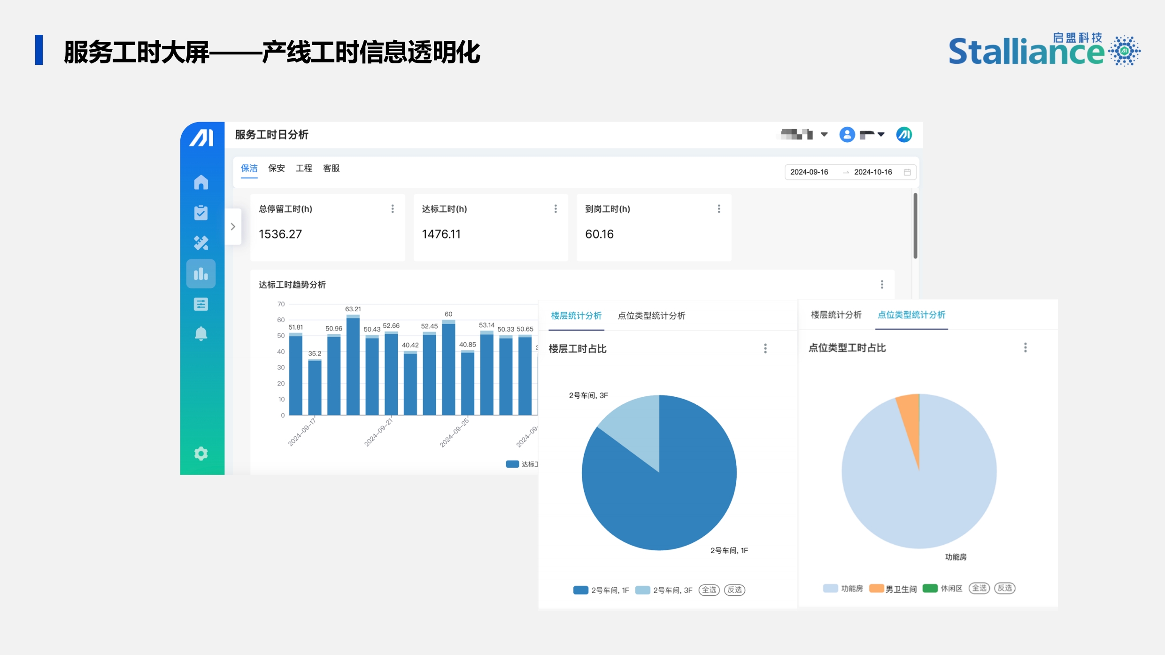Click the vertical scrollbar of the dashboard
The image size is (1165, 655).
coord(915,225)
